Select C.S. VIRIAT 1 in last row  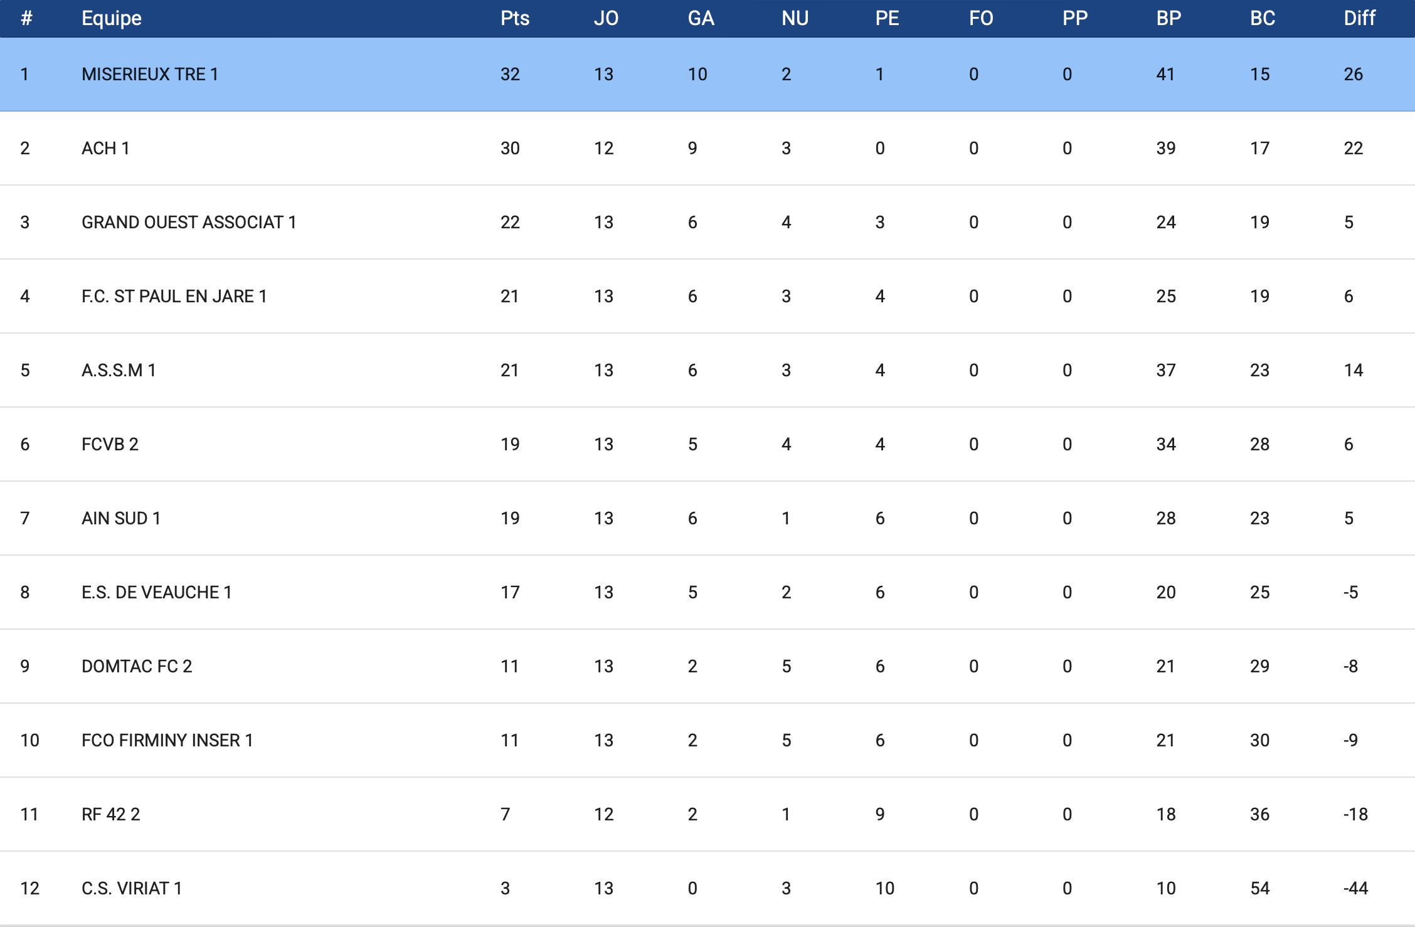[x=132, y=888]
